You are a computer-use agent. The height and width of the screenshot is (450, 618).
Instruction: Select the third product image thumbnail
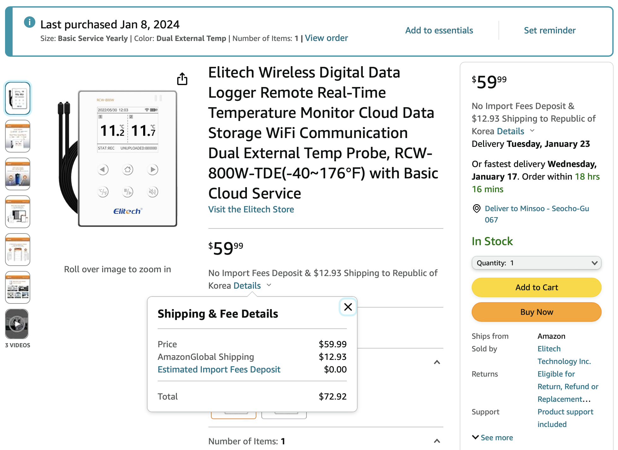pyautogui.click(x=18, y=174)
